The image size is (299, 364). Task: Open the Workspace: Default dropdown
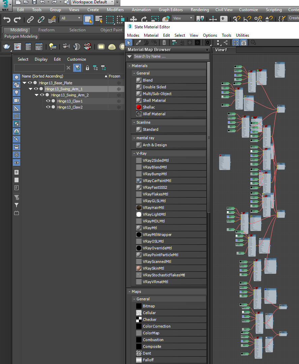[93, 2]
